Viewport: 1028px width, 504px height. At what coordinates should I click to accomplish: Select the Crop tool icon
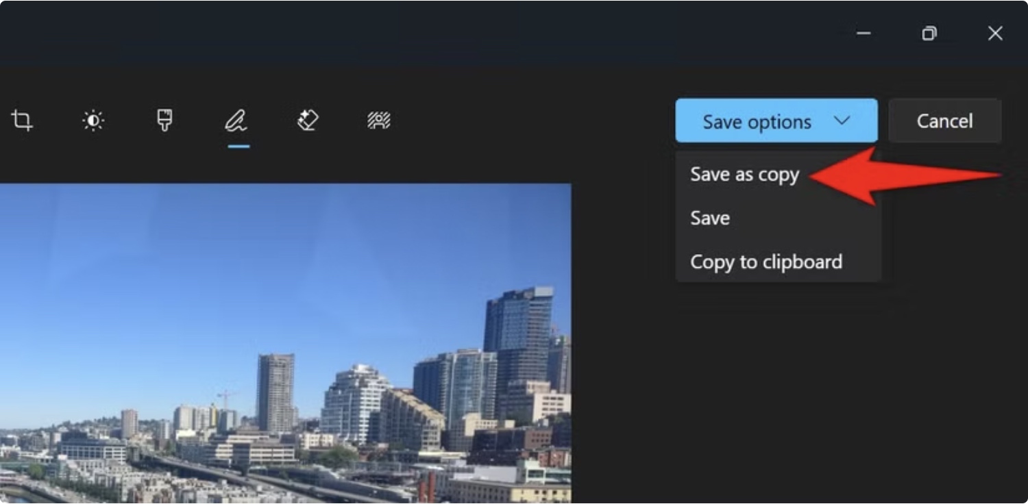[22, 121]
